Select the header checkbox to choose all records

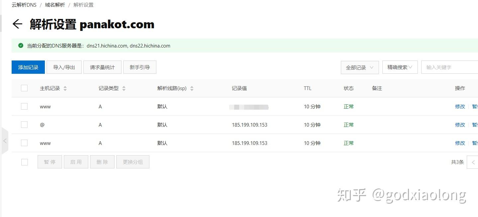24,88
